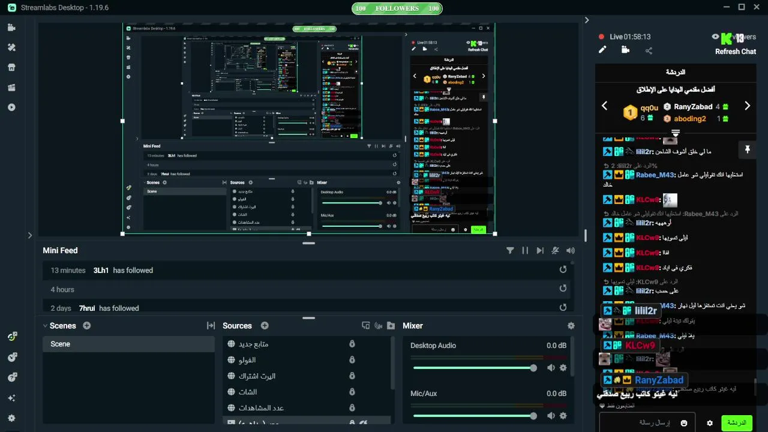Toggle lock on عدد المشاهدات source
Screen dimensions: 768x432
point(352,407)
